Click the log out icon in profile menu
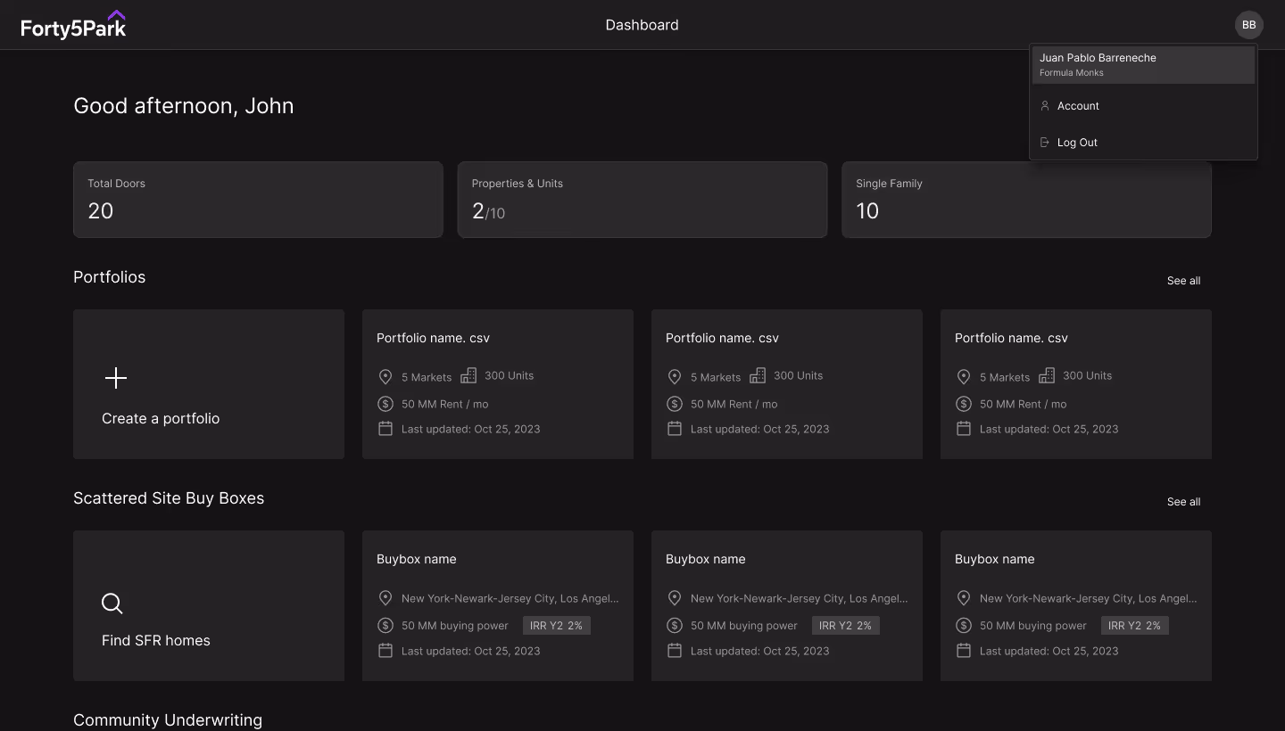 1045,142
